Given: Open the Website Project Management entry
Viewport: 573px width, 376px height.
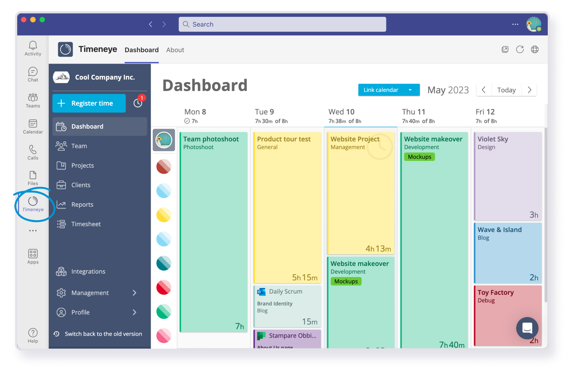Looking at the screenshot, I should tap(361, 193).
